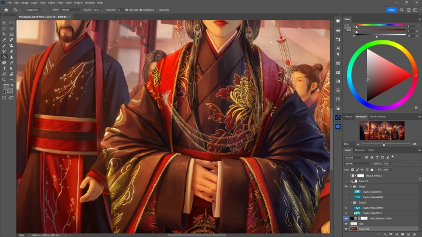The height and width of the screenshot is (237, 422).
Task: Click the blue Share button
Action: [392, 10]
